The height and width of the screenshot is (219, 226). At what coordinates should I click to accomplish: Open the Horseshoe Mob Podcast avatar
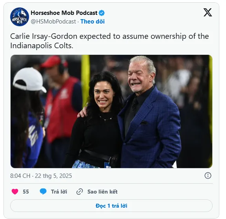20,17
